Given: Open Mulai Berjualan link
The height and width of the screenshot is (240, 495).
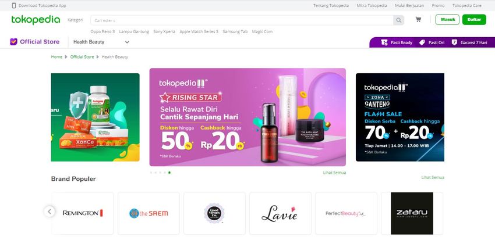Looking at the screenshot, I should click(409, 5).
